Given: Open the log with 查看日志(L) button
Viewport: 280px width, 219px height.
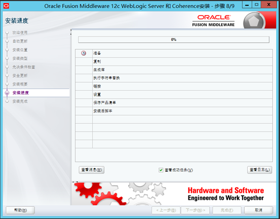Looking at the screenshot, I should [x=260, y=170].
